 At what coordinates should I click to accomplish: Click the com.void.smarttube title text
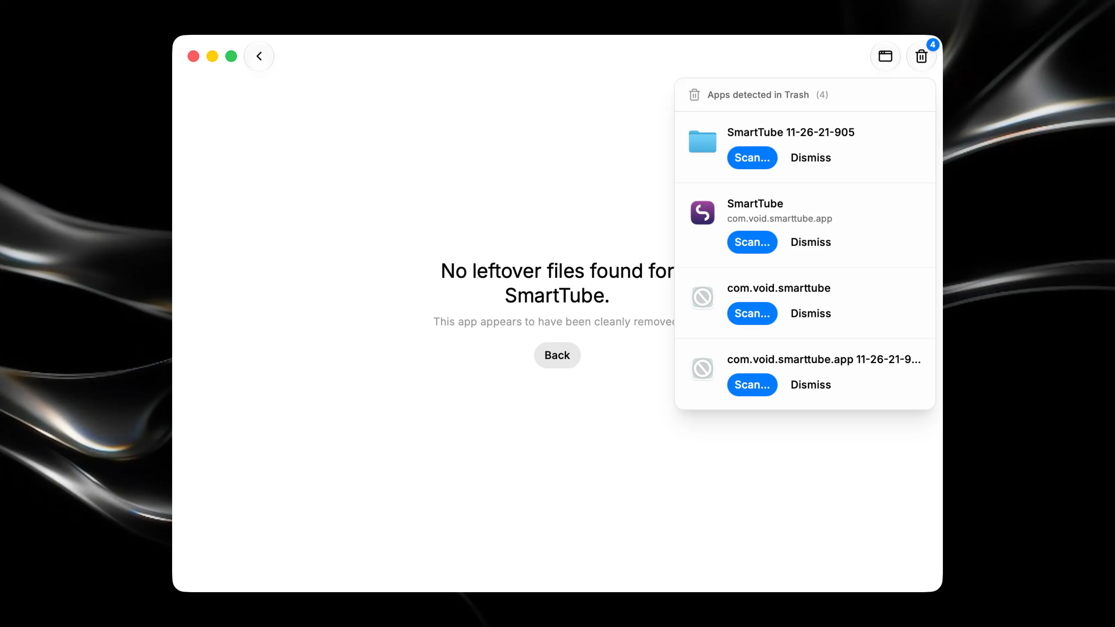point(779,288)
